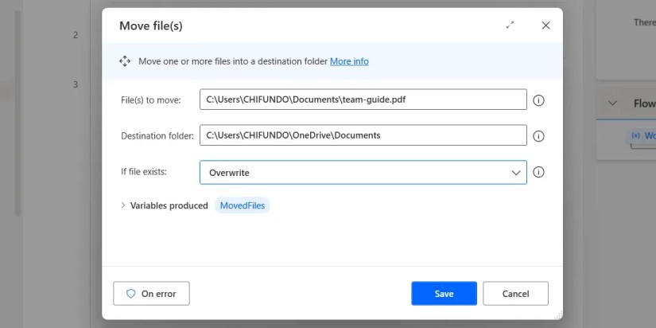Open the On error settings
656x328 pixels.
[x=151, y=294]
